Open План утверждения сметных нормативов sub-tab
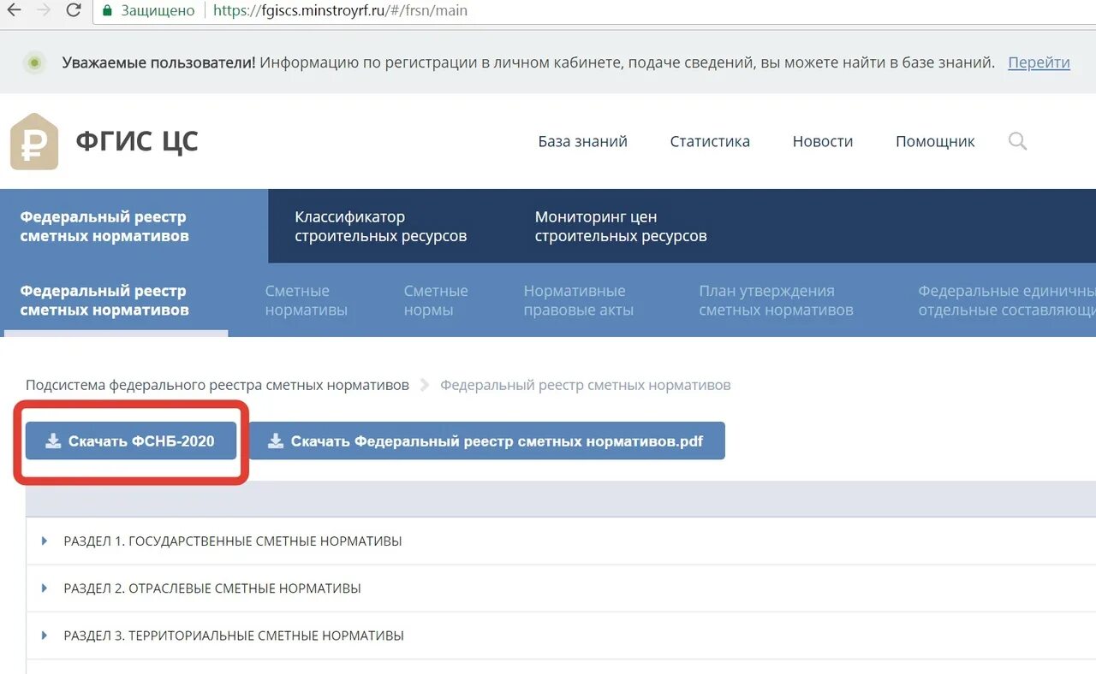This screenshot has height=674, width=1096. (x=776, y=300)
